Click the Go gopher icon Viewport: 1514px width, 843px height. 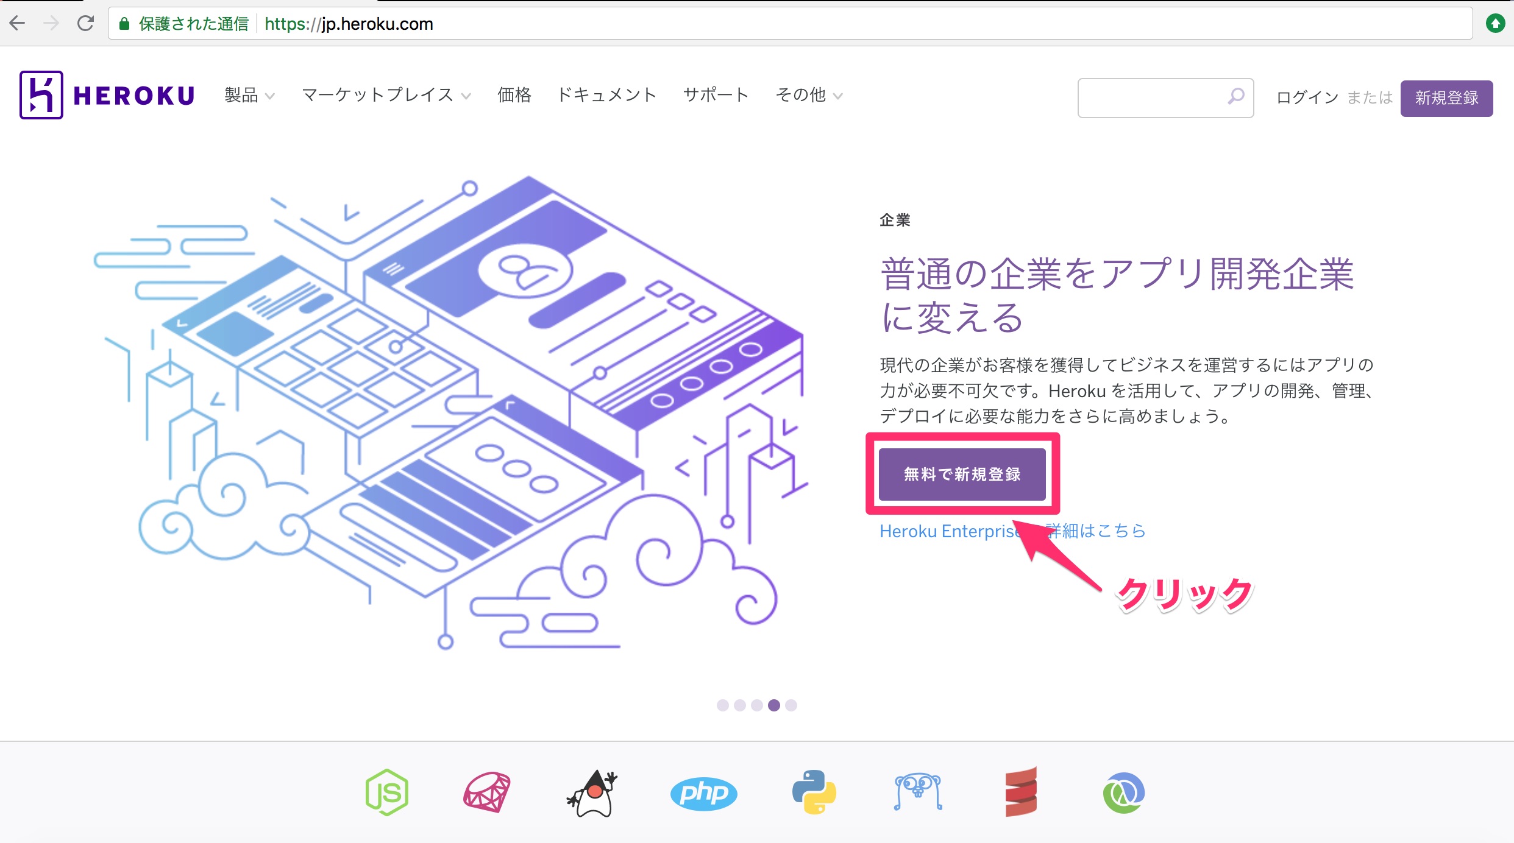[918, 791]
